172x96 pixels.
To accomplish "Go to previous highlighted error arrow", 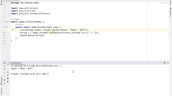I will coord(166,3).
